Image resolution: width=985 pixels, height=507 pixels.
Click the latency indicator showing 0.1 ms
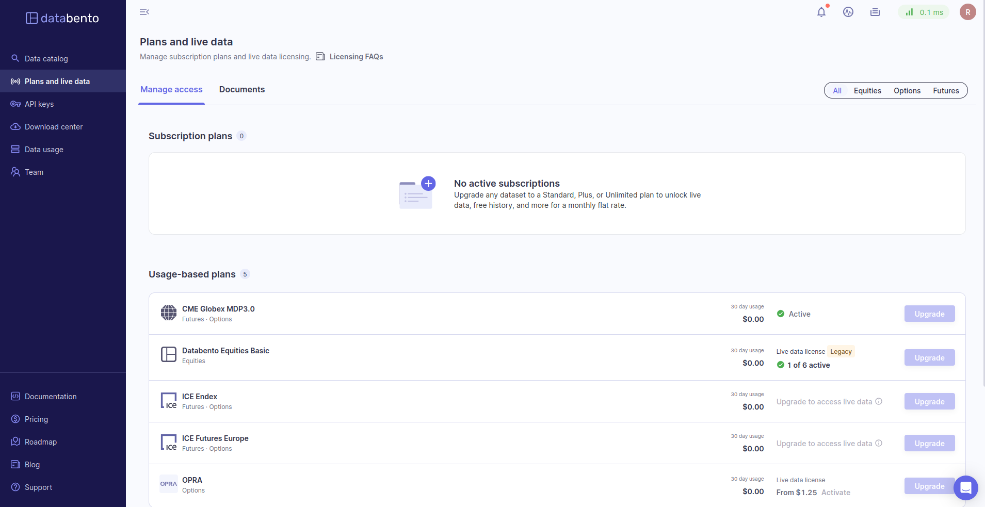pyautogui.click(x=924, y=12)
